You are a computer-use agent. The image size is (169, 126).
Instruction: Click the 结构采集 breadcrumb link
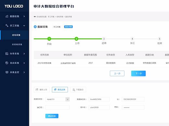(x=60, y=17)
